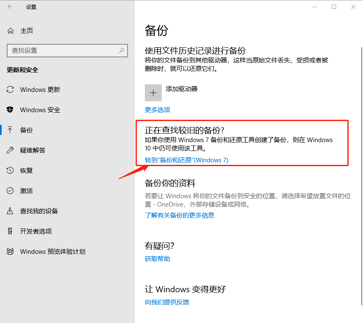This screenshot has height=323, width=363.
Task: Click the home icon beside 主页
Action: pos(11,31)
